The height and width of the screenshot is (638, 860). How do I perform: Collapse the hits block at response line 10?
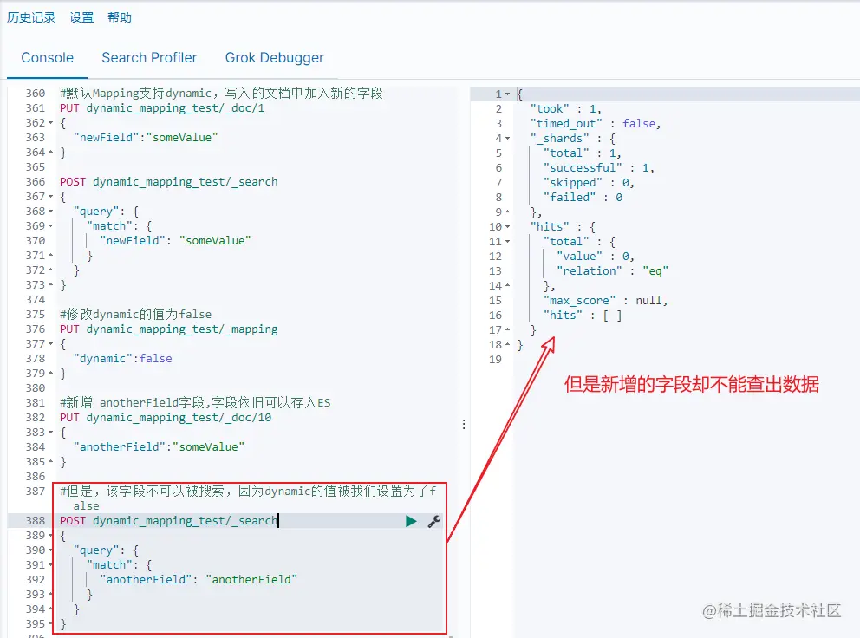click(507, 226)
